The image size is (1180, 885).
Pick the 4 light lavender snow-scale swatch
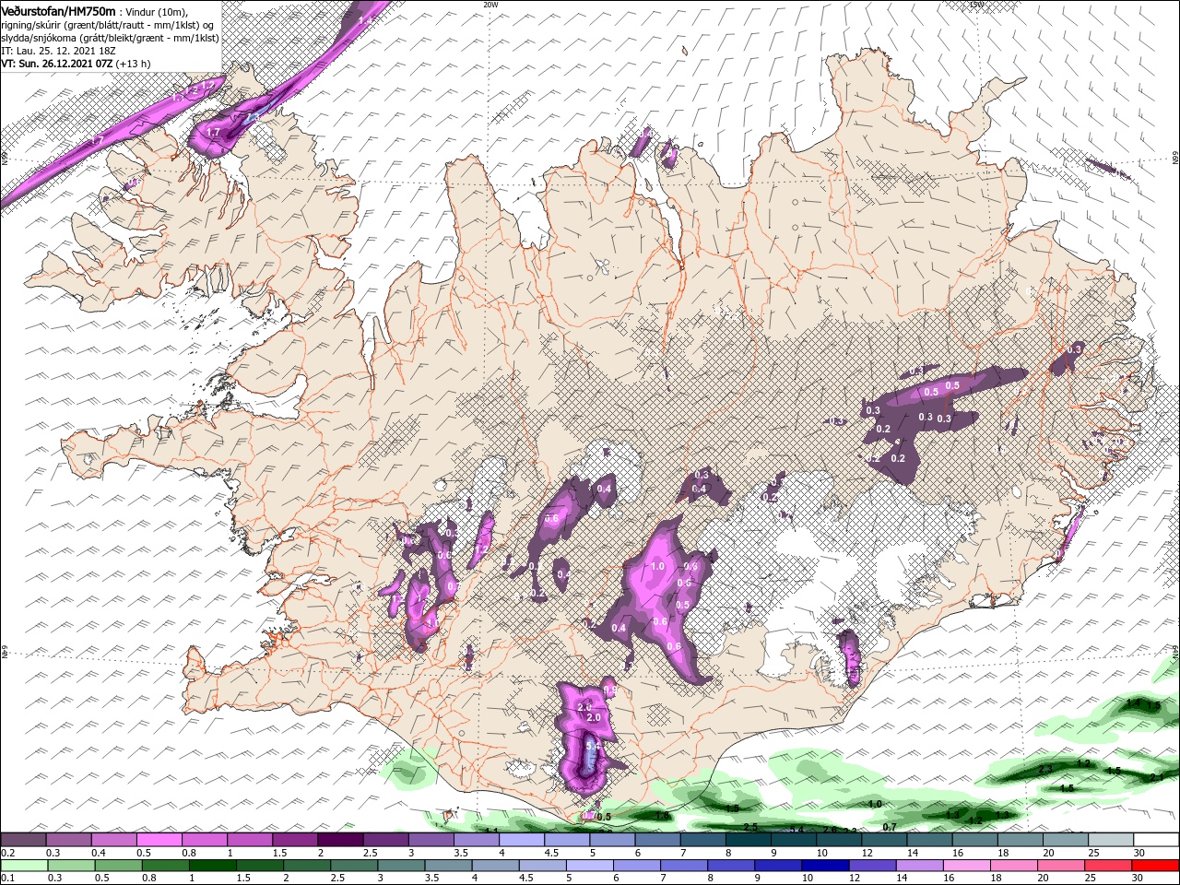(522, 840)
